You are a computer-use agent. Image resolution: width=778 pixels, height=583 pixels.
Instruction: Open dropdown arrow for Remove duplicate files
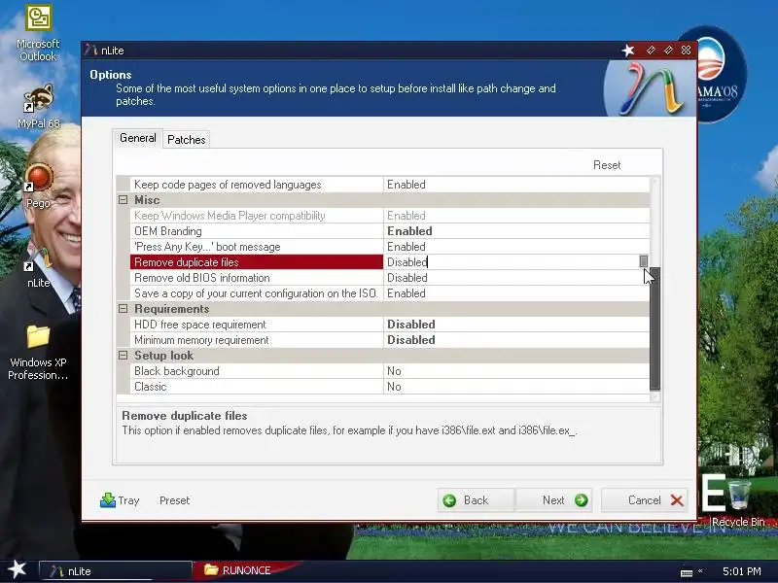pos(644,261)
